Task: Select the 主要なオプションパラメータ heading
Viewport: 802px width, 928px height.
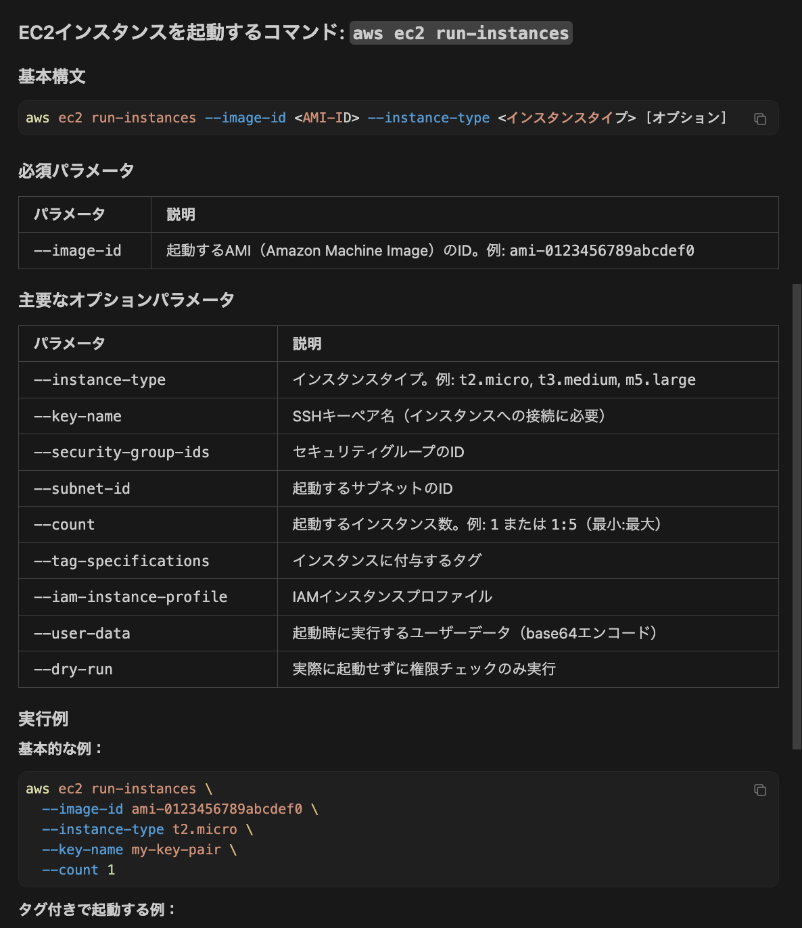Action: click(x=126, y=299)
